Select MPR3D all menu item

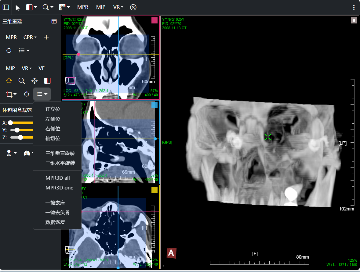(57, 178)
